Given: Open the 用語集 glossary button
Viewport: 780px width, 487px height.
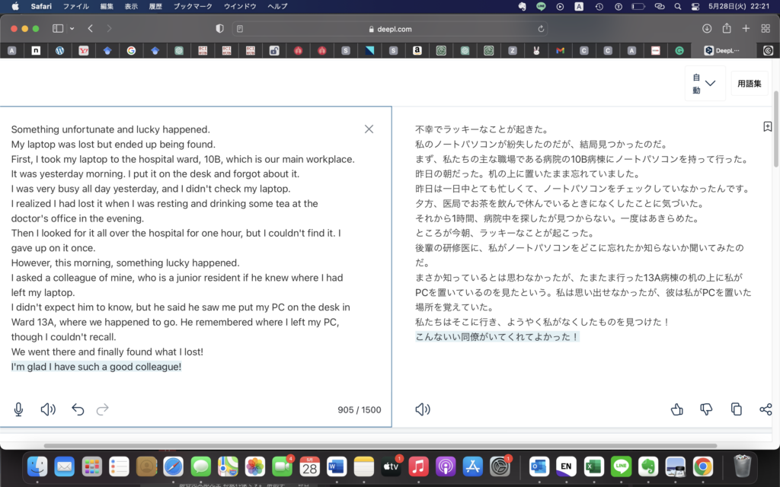Looking at the screenshot, I should pyautogui.click(x=748, y=84).
